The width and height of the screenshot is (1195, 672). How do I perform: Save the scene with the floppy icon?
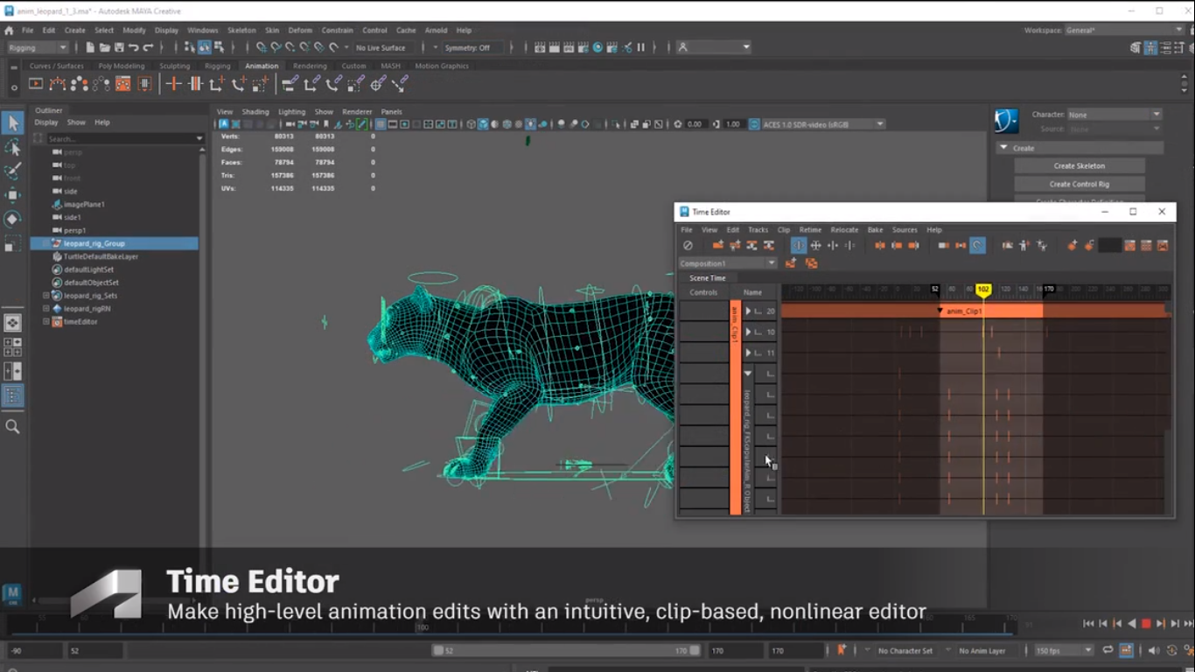tap(119, 47)
